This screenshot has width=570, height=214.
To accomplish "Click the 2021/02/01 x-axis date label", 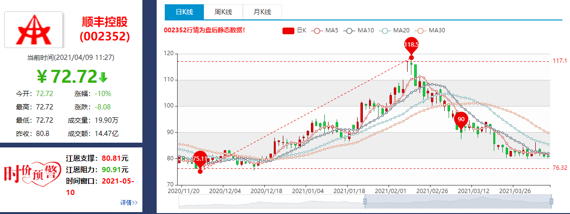I will tap(389, 190).
